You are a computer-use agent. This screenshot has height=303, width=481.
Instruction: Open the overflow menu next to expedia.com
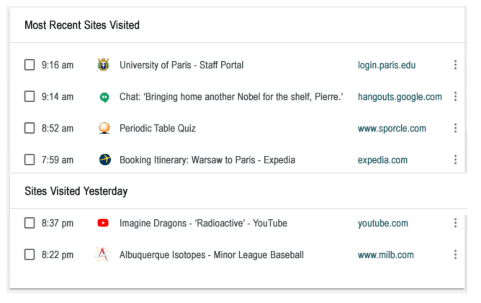(x=455, y=160)
